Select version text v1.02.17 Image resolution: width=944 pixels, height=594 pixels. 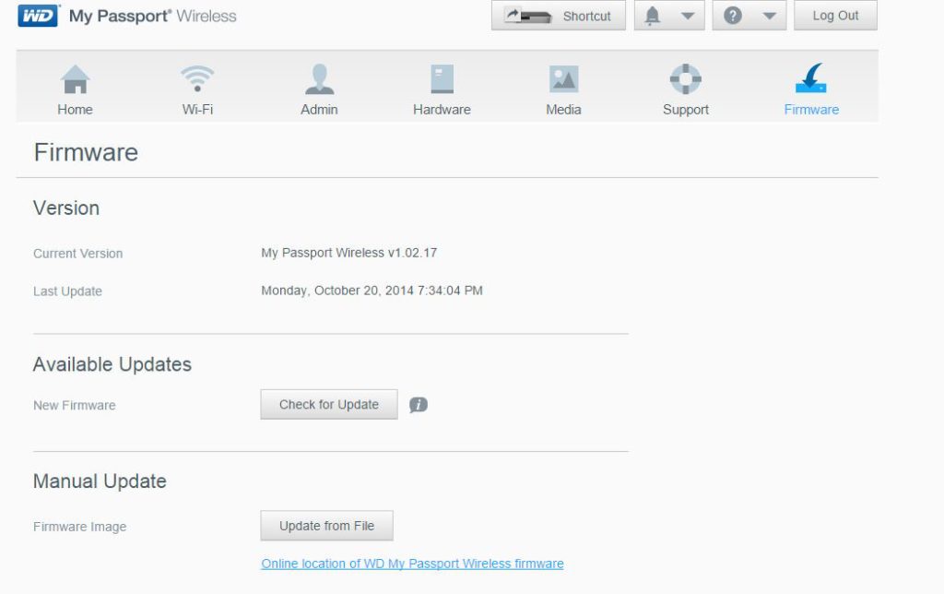tap(412, 253)
